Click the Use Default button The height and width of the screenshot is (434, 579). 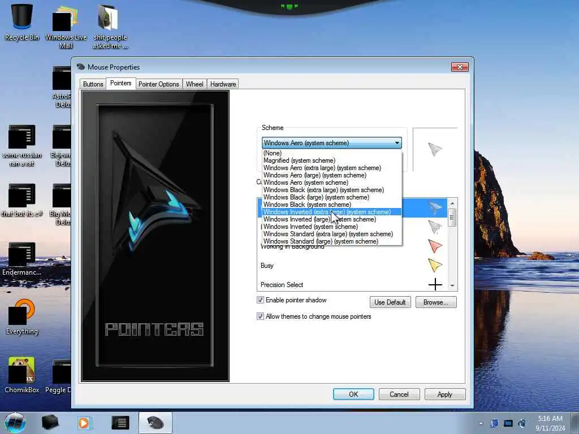[390, 302]
